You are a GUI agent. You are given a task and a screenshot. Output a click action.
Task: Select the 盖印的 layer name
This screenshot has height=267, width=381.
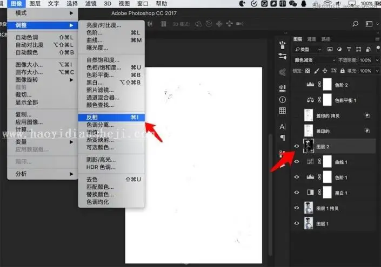[323, 131]
